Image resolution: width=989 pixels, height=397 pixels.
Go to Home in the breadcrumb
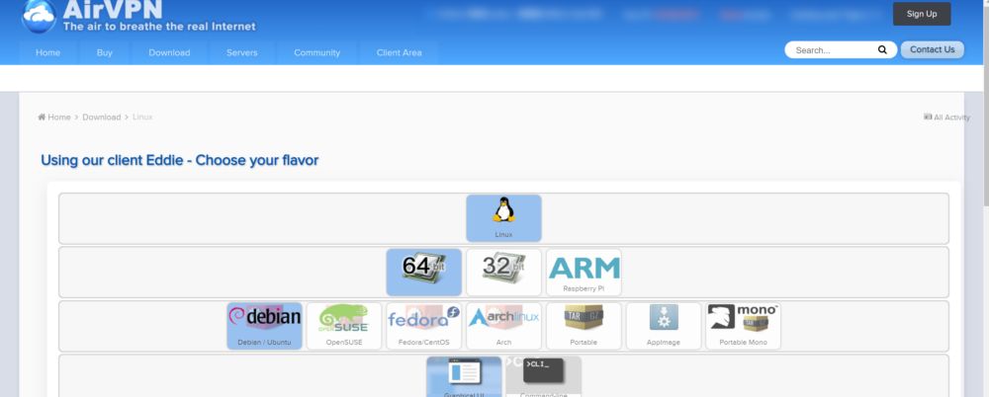coord(54,118)
